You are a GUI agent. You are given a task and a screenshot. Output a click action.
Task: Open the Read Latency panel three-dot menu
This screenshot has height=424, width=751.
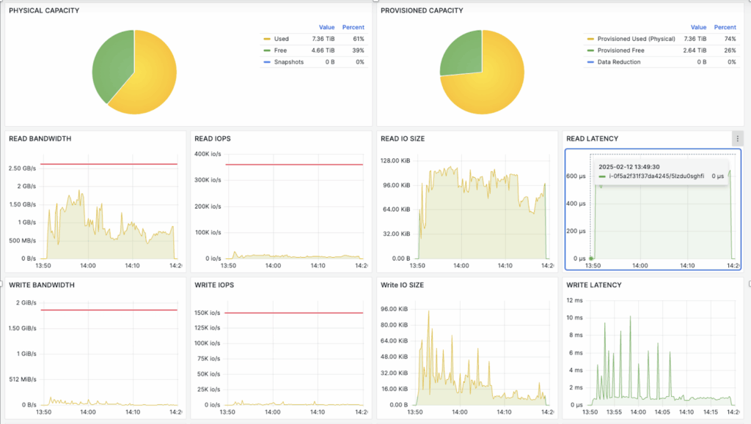[x=737, y=138]
